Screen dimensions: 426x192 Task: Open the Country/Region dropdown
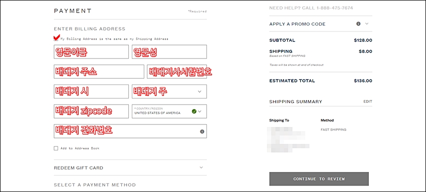(x=169, y=111)
